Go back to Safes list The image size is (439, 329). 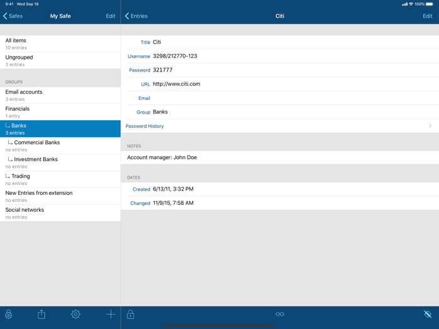(x=13, y=16)
